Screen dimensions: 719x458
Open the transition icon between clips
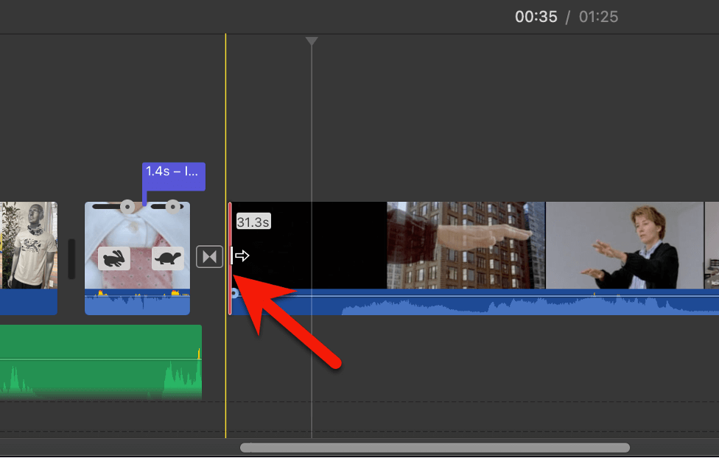pyautogui.click(x=209, y=257)
